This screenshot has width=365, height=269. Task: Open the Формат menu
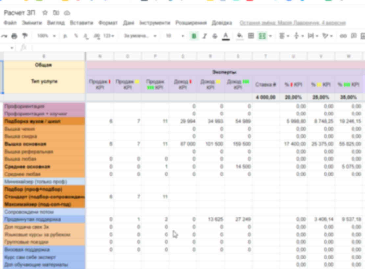108,23
